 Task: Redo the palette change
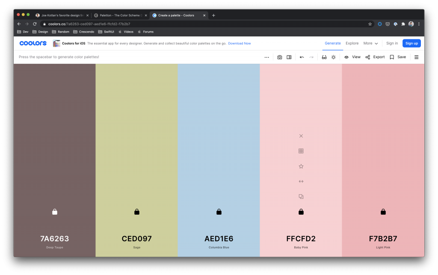311,57
